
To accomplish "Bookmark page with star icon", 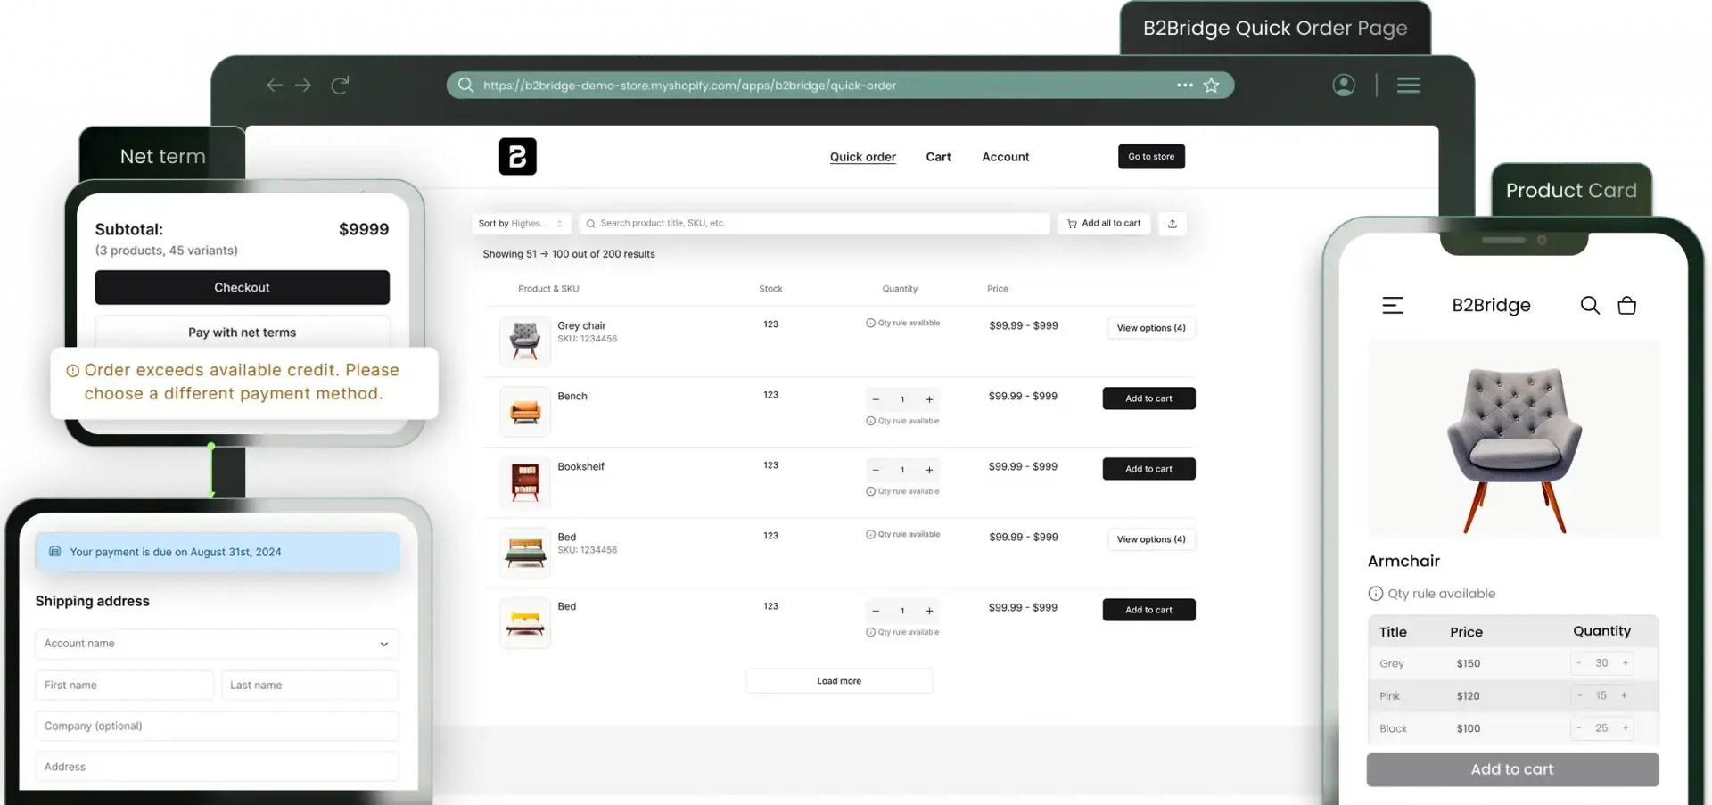I will [x=1211, y=85].
